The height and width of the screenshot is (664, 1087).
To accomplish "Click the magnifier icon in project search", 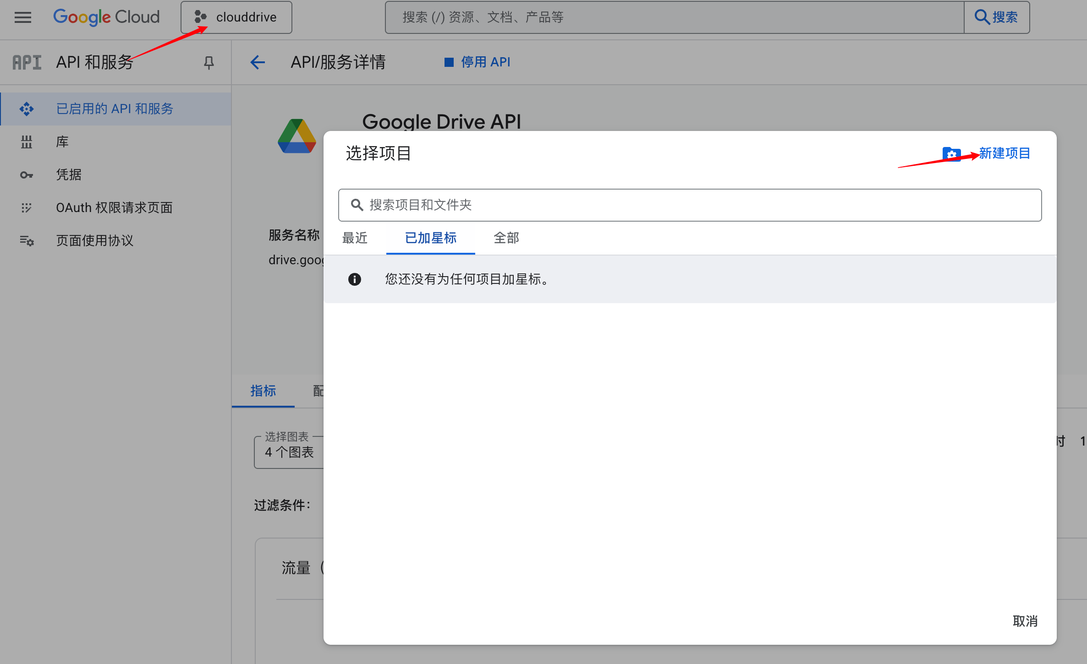I will point(357,205).
